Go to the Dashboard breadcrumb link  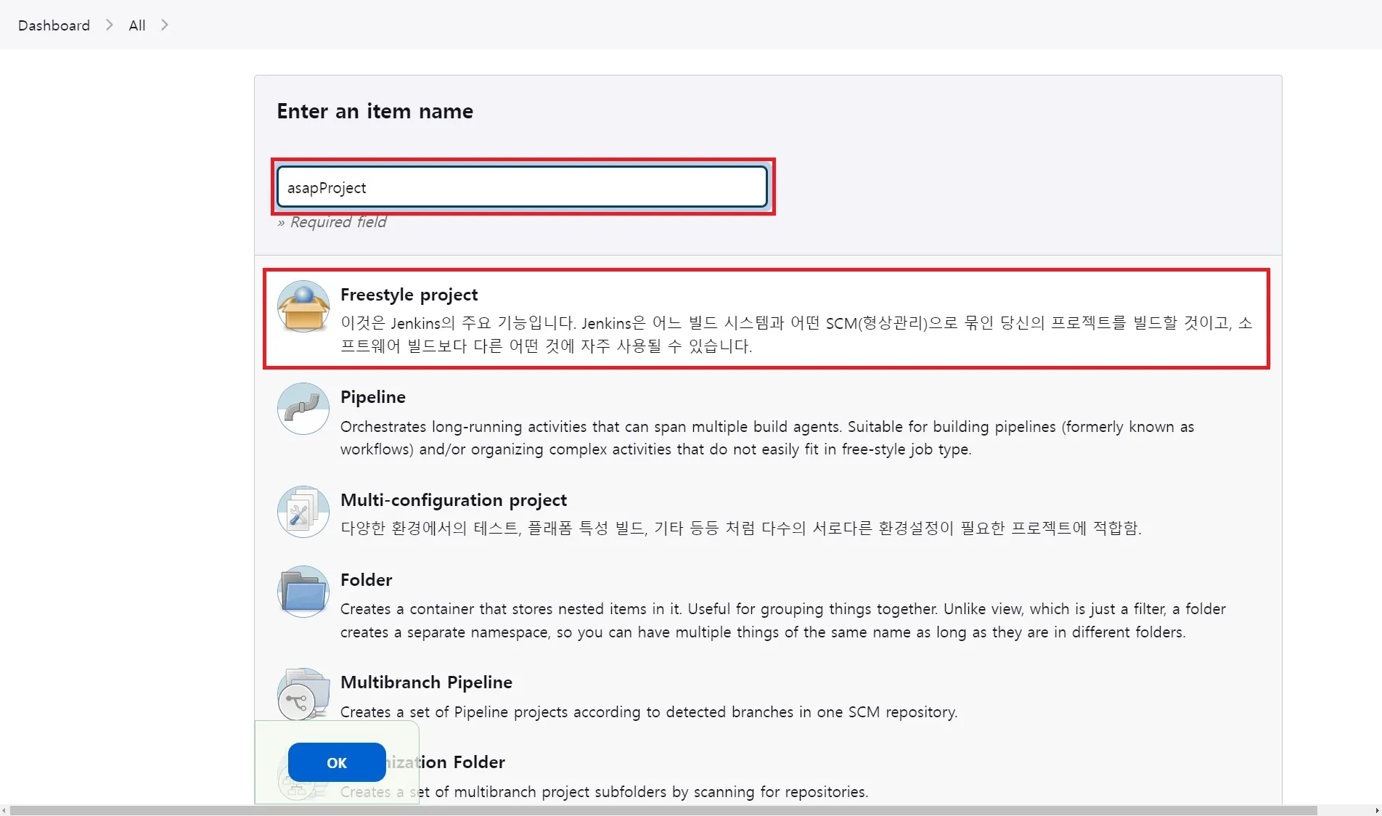(x=54, y=25)
